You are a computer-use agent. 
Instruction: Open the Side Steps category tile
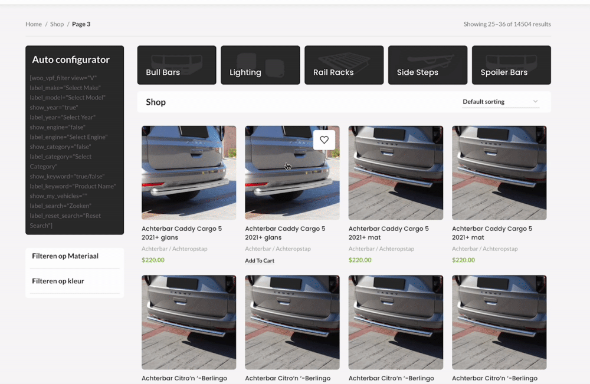point(428,65)
